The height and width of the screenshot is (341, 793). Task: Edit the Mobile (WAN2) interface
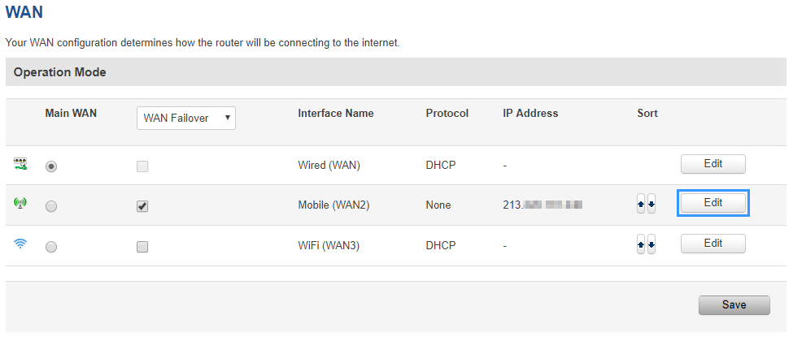712,203
